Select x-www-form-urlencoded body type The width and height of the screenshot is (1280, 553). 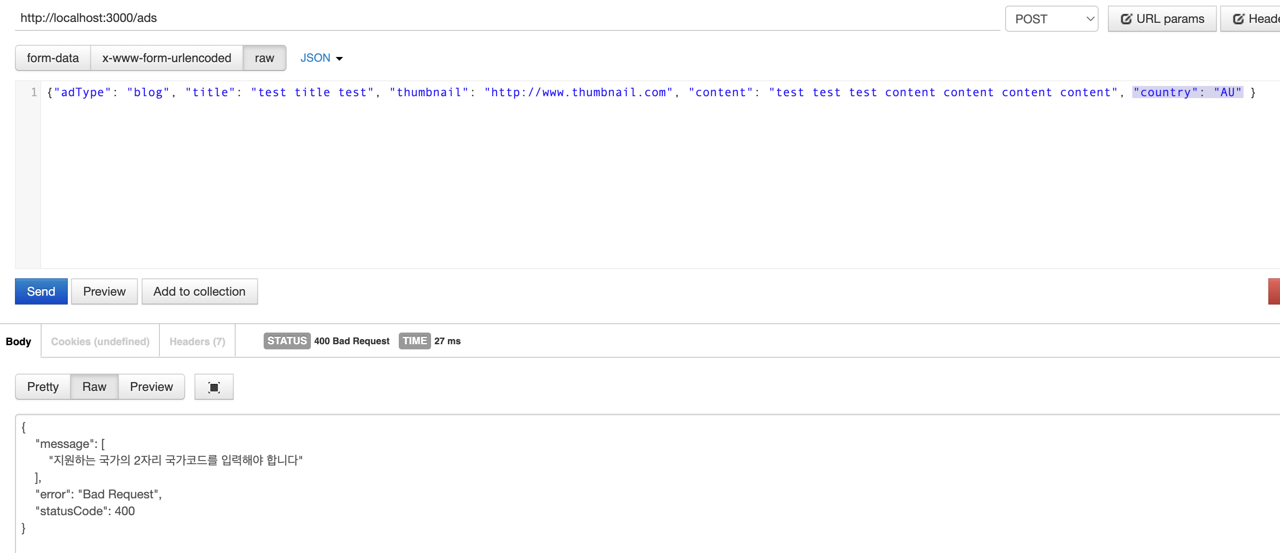(x=166, y=58)
